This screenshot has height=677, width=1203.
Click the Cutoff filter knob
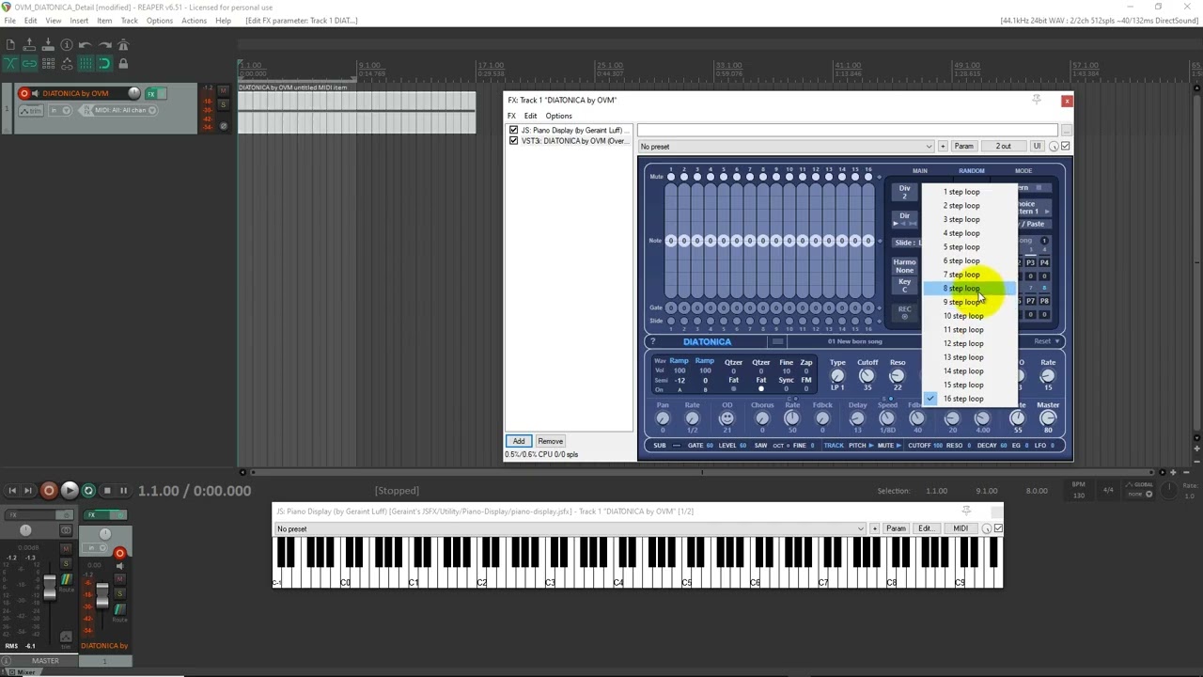click(x=867, y=376)
